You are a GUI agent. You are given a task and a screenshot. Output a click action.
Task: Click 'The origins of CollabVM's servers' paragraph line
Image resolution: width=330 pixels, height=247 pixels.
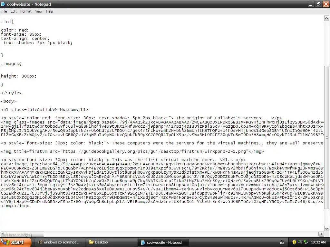(141, 118)
